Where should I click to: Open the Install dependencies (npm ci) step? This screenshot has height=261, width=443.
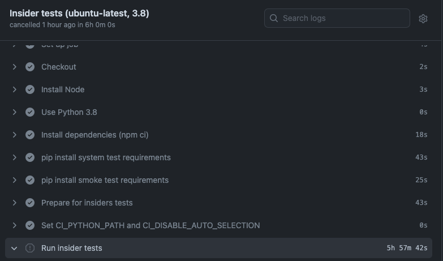pos(94,135)
